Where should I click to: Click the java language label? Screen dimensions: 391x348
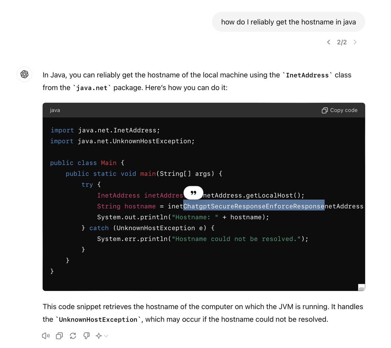[55, 110]
